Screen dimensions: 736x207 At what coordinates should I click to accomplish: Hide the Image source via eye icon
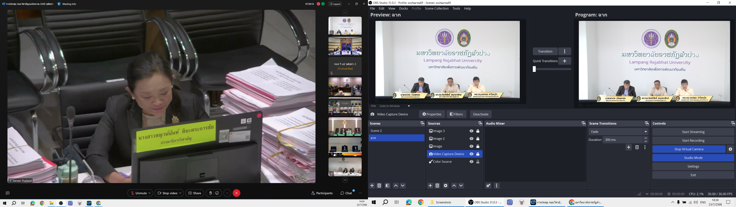pos(471,146)
